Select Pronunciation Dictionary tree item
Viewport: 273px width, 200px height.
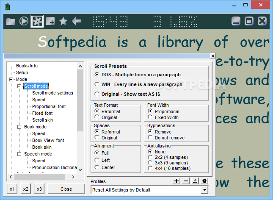[54, 167]
